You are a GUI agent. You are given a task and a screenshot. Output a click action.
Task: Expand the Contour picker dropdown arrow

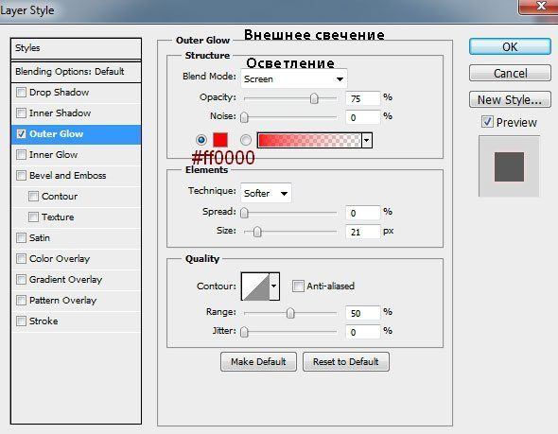[x=274, y=286]
